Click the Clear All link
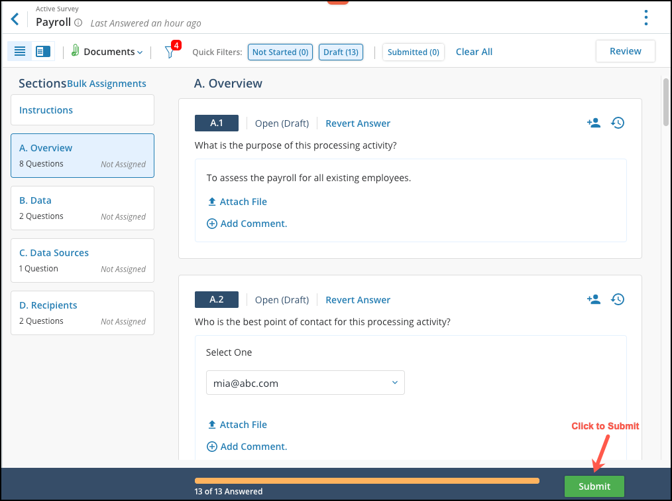 click(x=474, y=52)
